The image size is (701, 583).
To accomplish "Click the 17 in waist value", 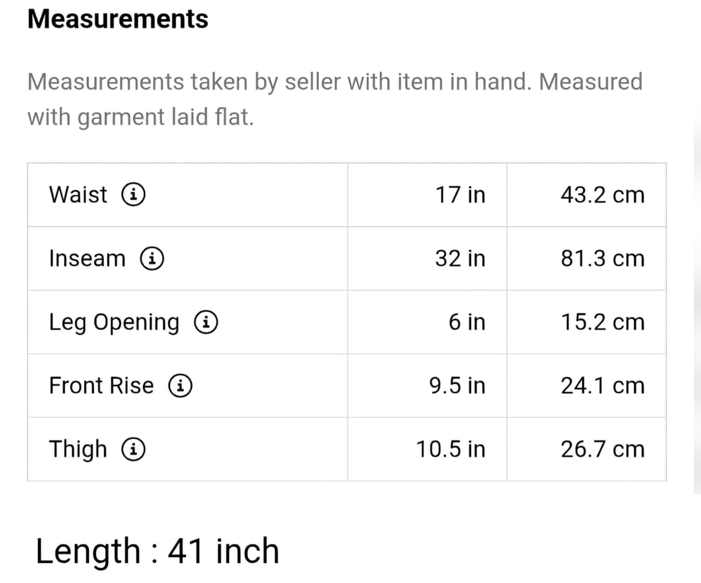I will pyautogui.click(x=460, y=195).
